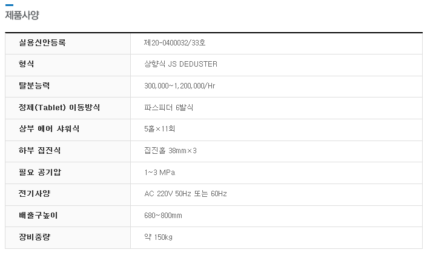The height and width of the screenshot is (258, 430).
Task: Click the AC 220V 50Hz 또는 60Hz value
Action: [185, 194]
